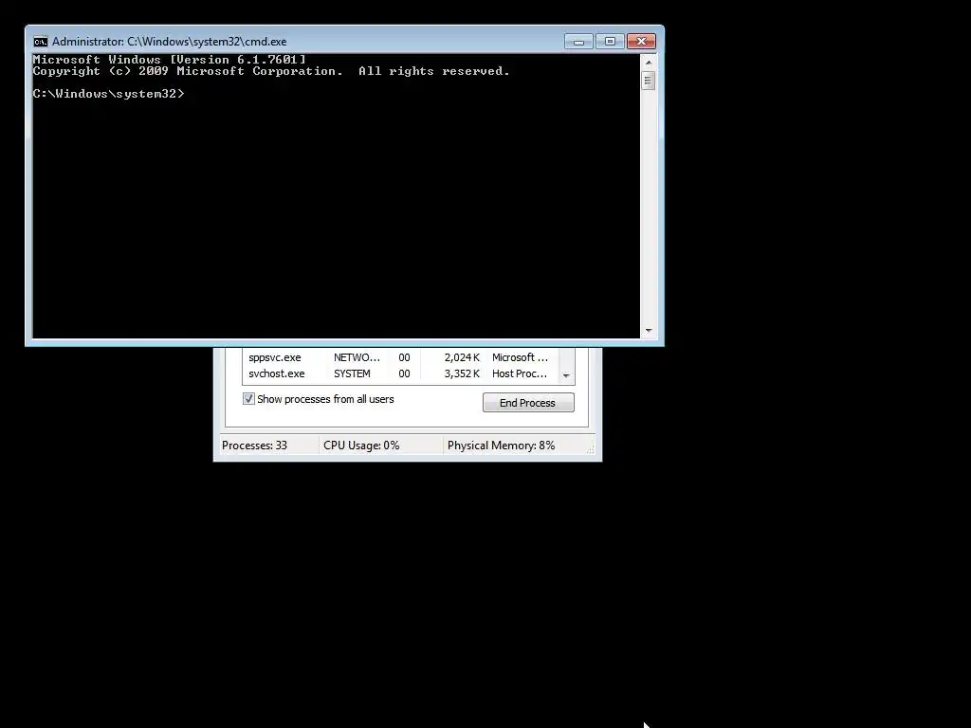Click the NETWO... user name cell
Viewport: 971px width, 728px height.
click(x=357, y=357)
